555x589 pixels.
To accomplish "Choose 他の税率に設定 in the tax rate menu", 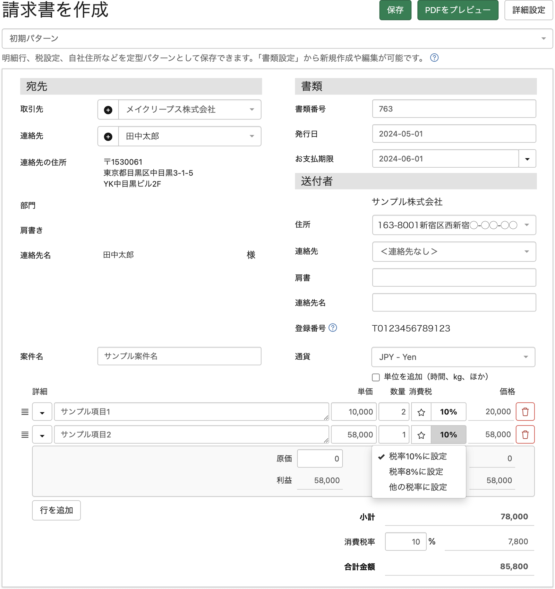I will click(418, 487).
